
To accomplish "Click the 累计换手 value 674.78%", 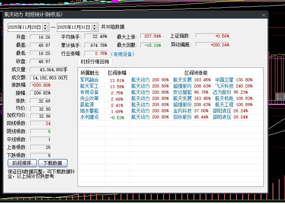I will point(96,45).
